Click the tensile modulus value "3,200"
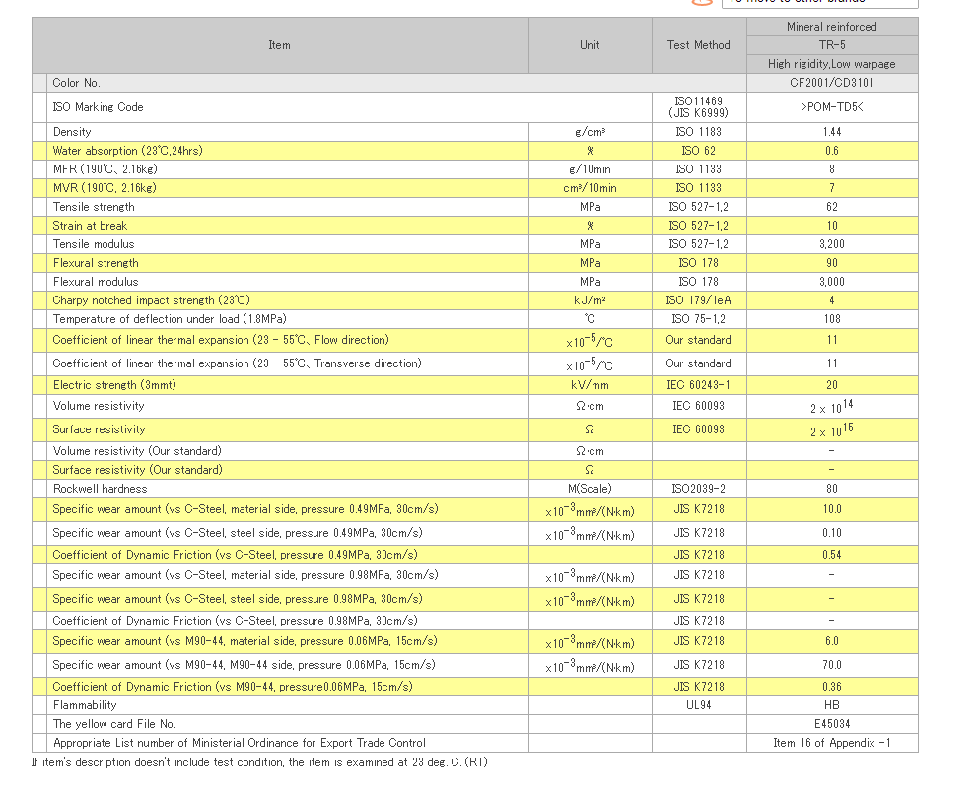The height and width of the screenshot is (791, 976). 832,243
